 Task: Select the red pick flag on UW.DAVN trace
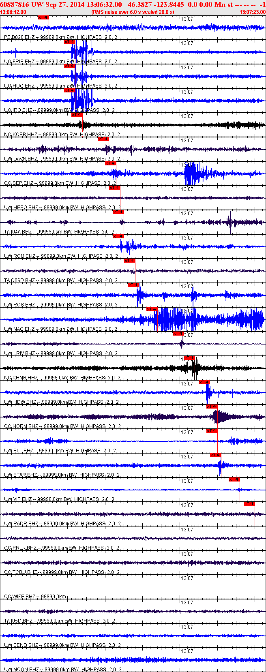point(103,139)
